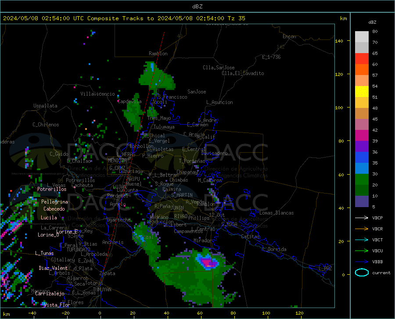Pick the purple swatch below the 39 label
Viewport: 395px width, 319px height.
pyautogui.click(x=362, y=147)
